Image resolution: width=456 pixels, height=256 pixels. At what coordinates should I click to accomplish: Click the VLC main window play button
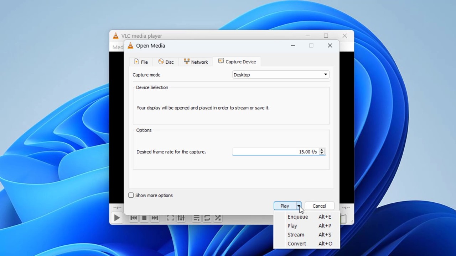(117, 218)
